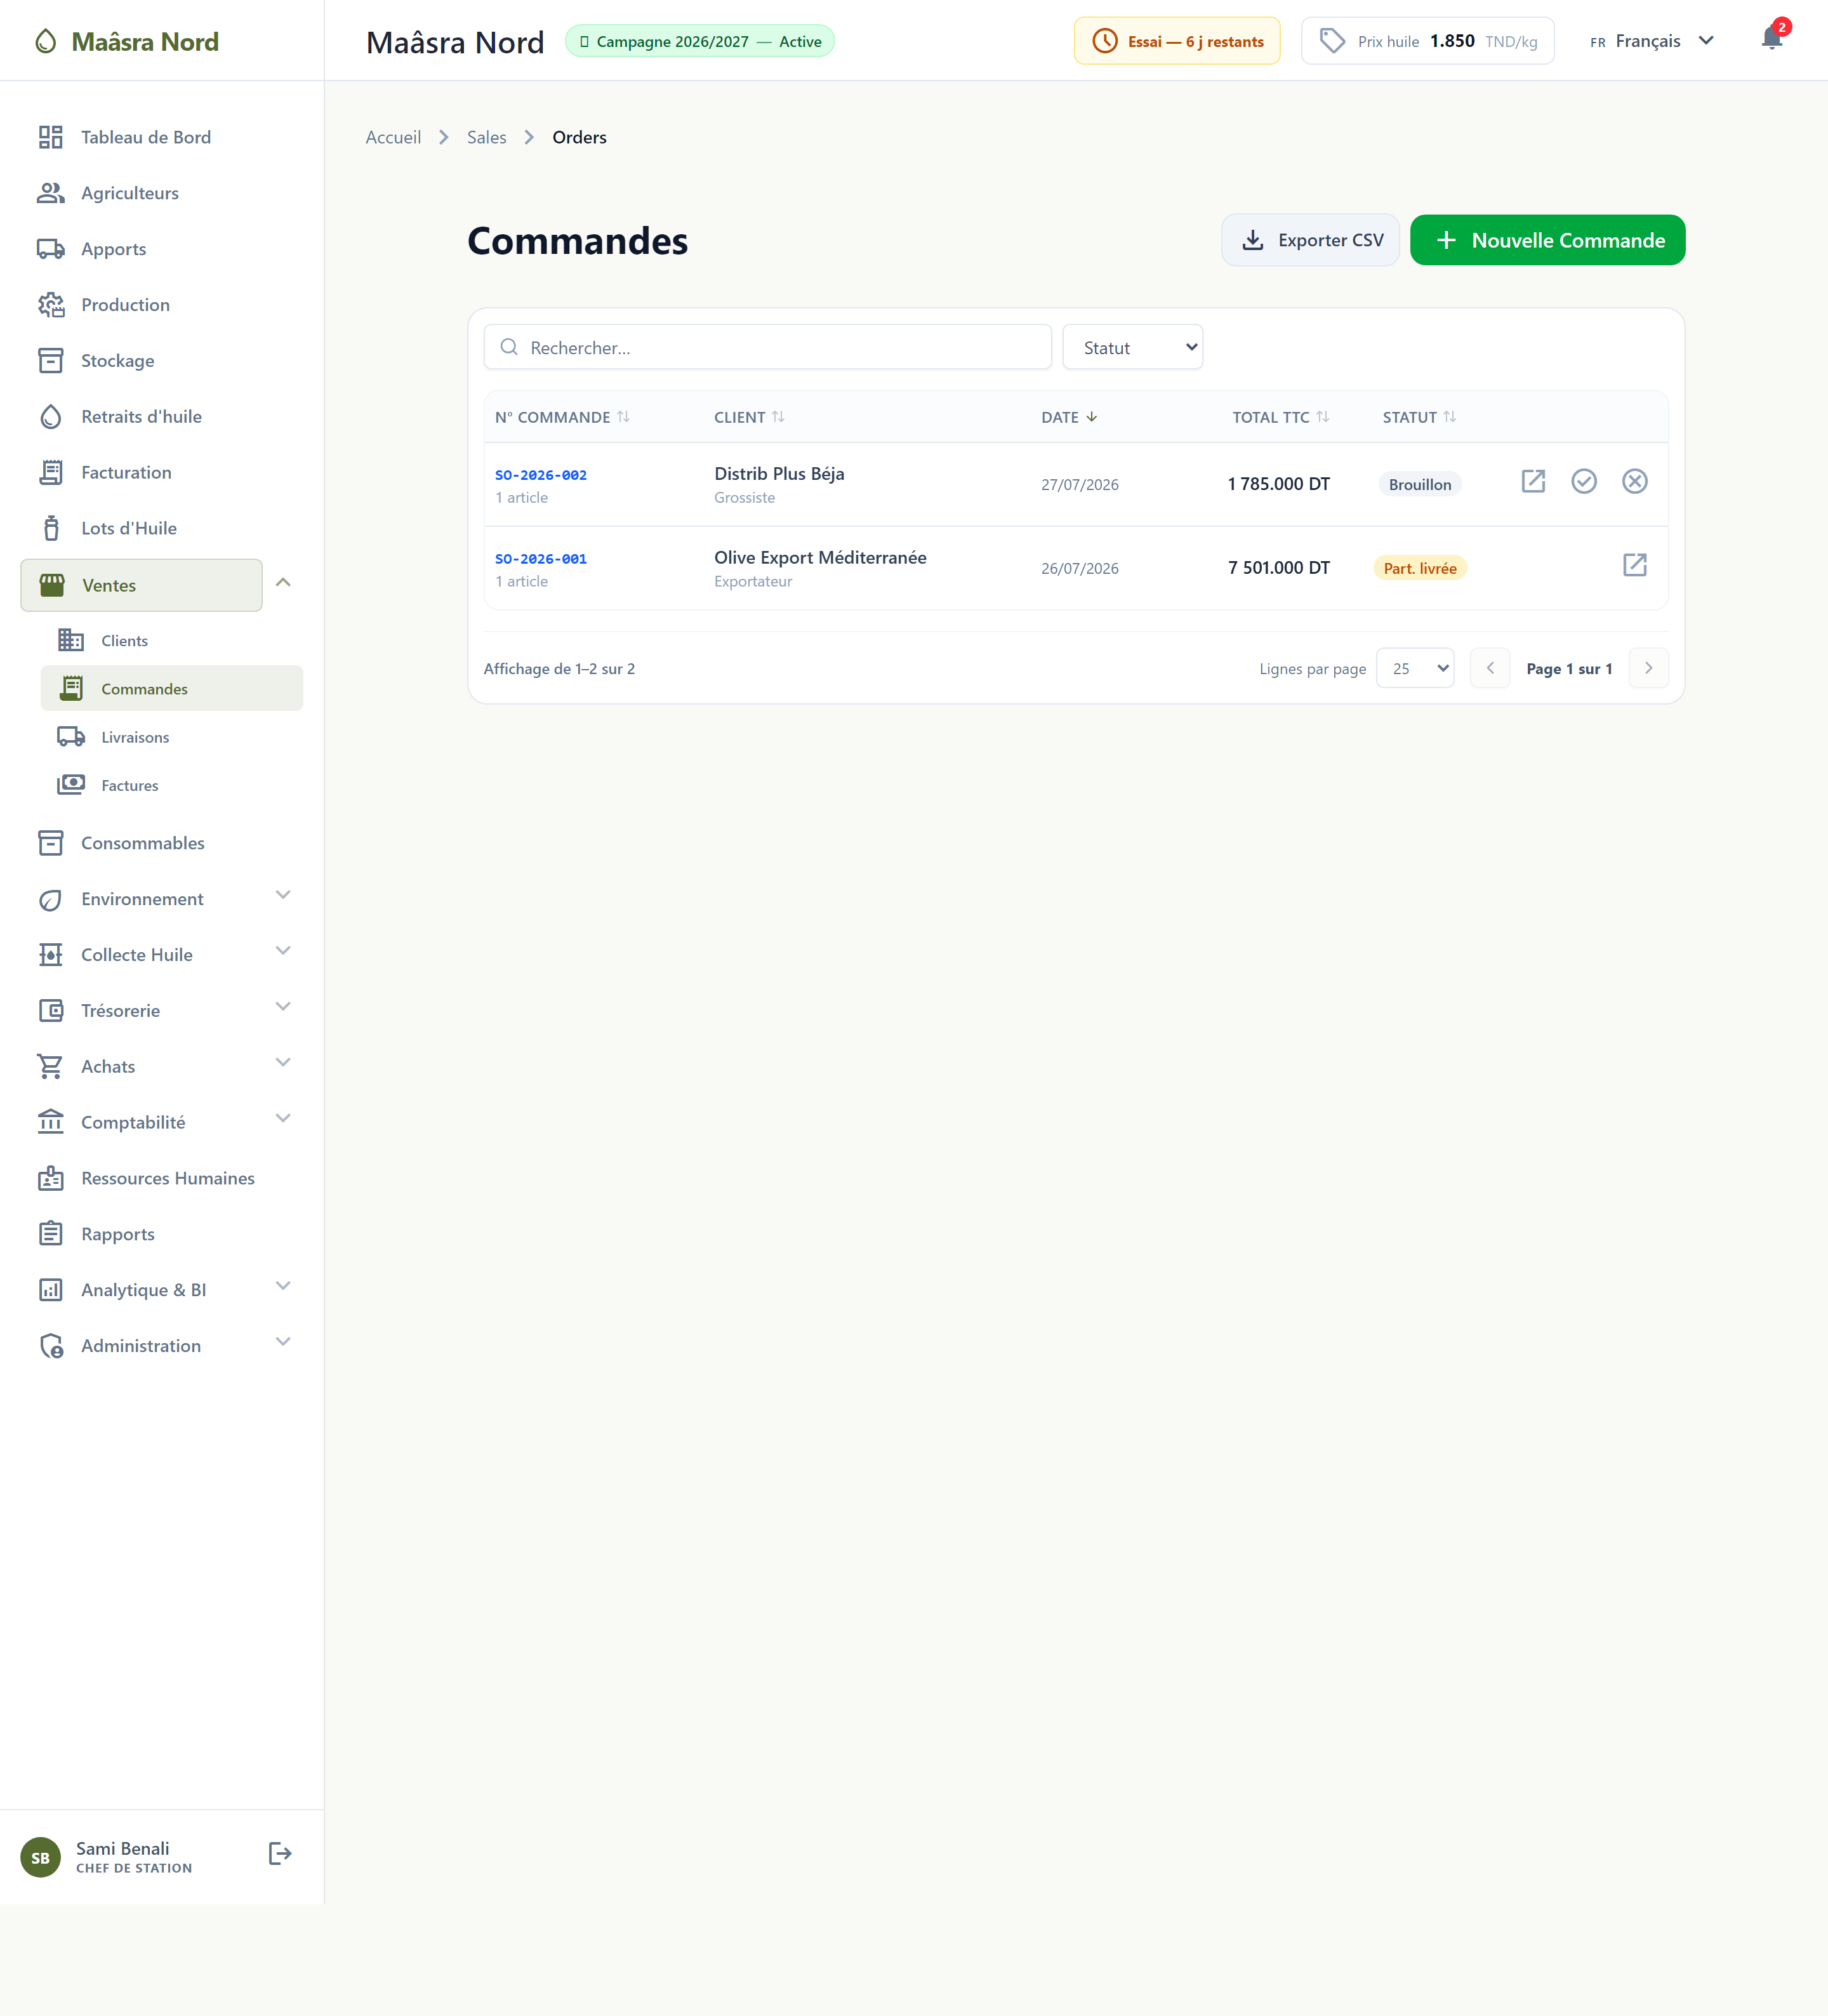The image size is (1828, 2016).
Task: Sort by Statut column header
Action: (1419, 417)
